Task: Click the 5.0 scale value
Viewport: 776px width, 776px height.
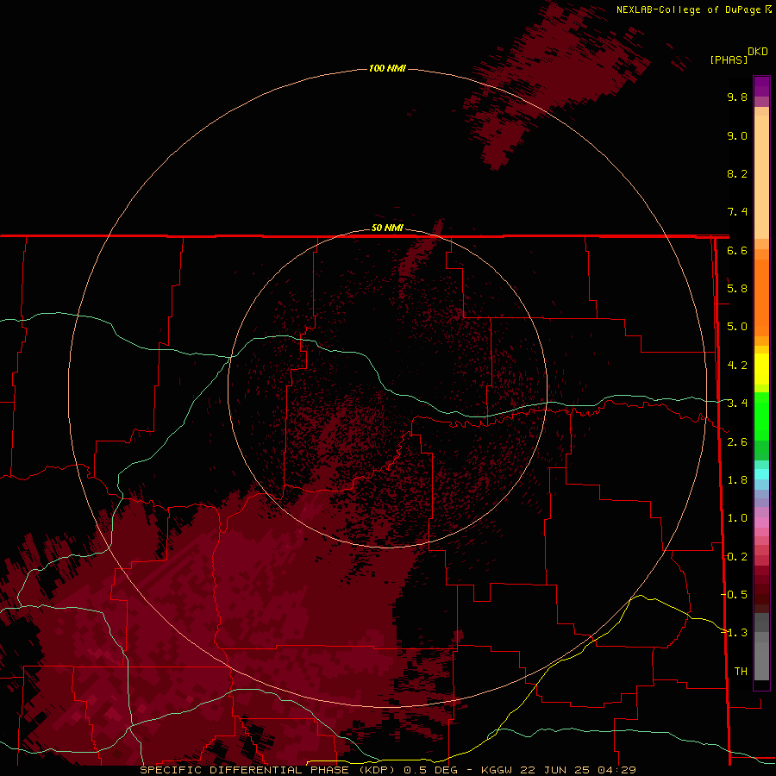Action: [x=737, y=327]
